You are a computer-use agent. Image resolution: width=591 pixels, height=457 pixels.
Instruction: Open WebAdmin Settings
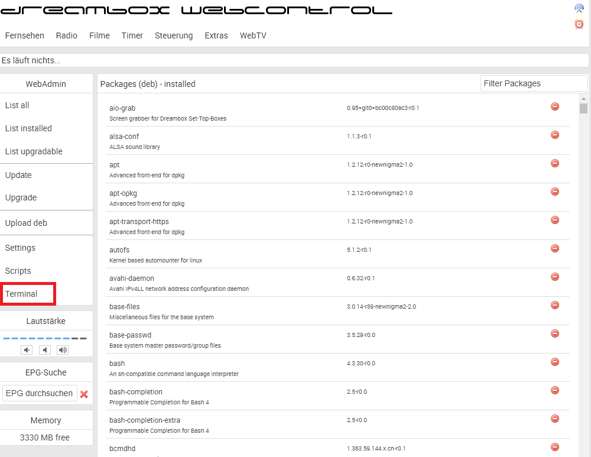coord(20,248)
